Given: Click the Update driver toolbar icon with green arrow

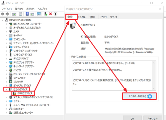Looking at the screenshot, I should (x=46, y=14).
